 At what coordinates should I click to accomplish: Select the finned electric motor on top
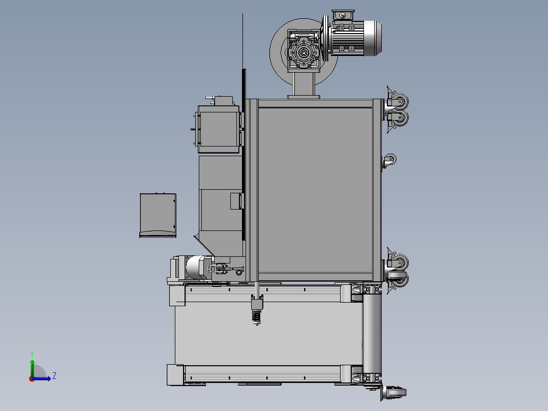pyautogui.click(x=356, y=38)
